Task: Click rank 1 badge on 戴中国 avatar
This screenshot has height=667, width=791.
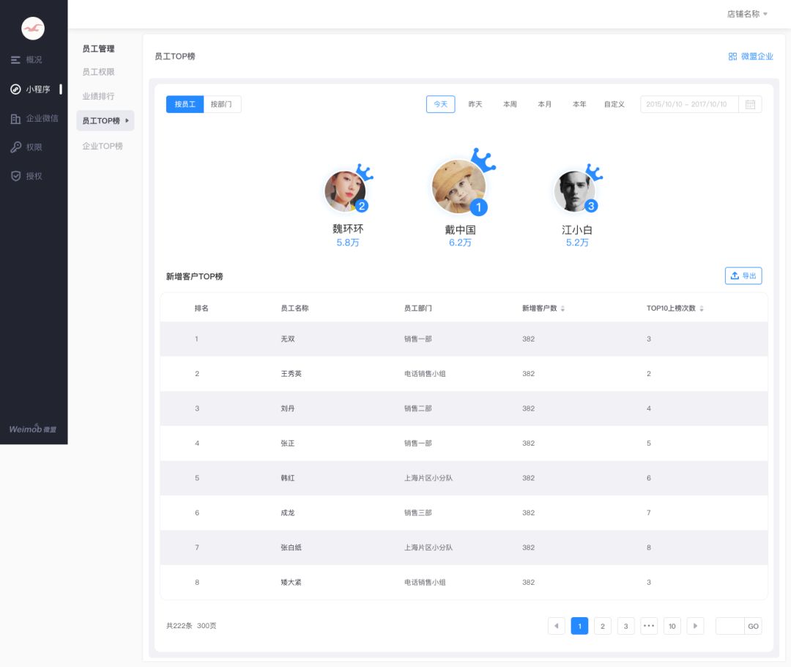Action: coord(479,207)
